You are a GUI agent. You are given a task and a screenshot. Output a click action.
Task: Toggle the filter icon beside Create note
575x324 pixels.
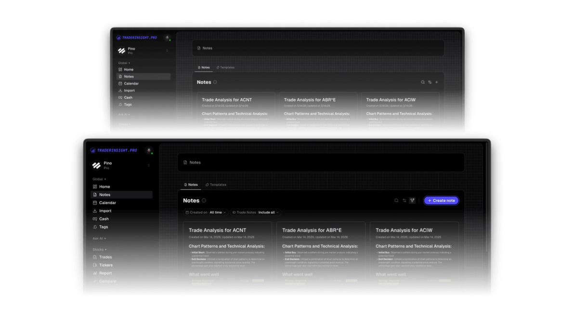[412, 200]
